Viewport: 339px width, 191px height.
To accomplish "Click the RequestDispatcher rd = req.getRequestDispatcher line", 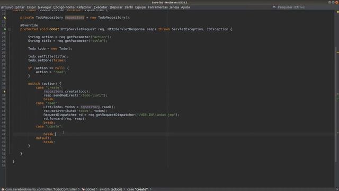I will click(x=111, y=115).
